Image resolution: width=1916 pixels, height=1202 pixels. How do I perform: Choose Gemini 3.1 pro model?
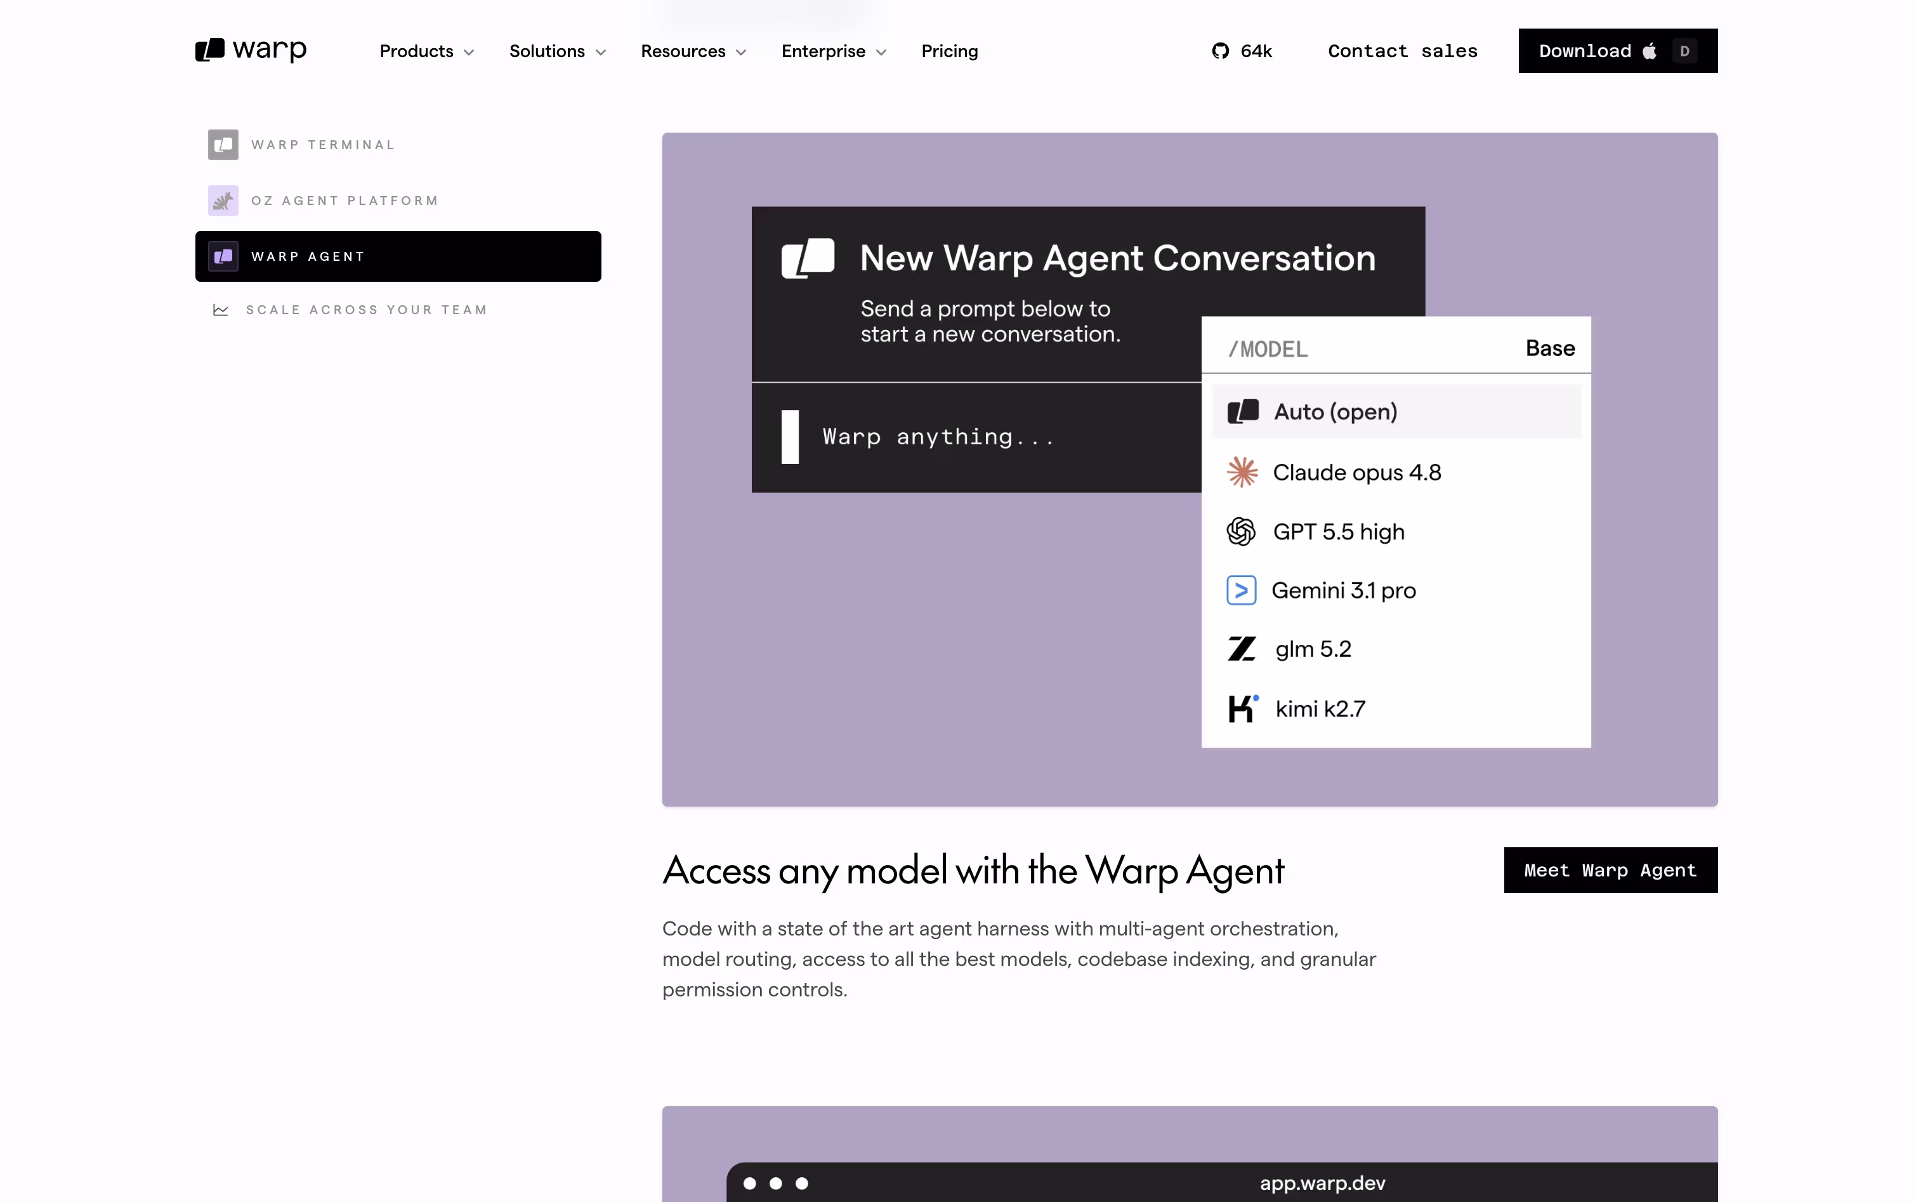click(1396, 590)
